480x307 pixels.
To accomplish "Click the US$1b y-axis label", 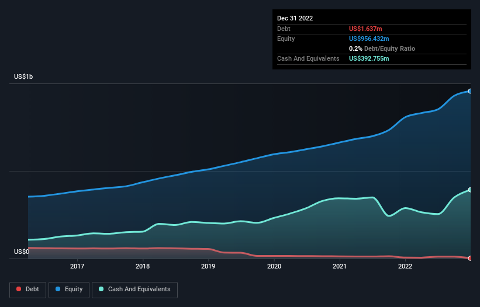I will click(x=23, y=76).
